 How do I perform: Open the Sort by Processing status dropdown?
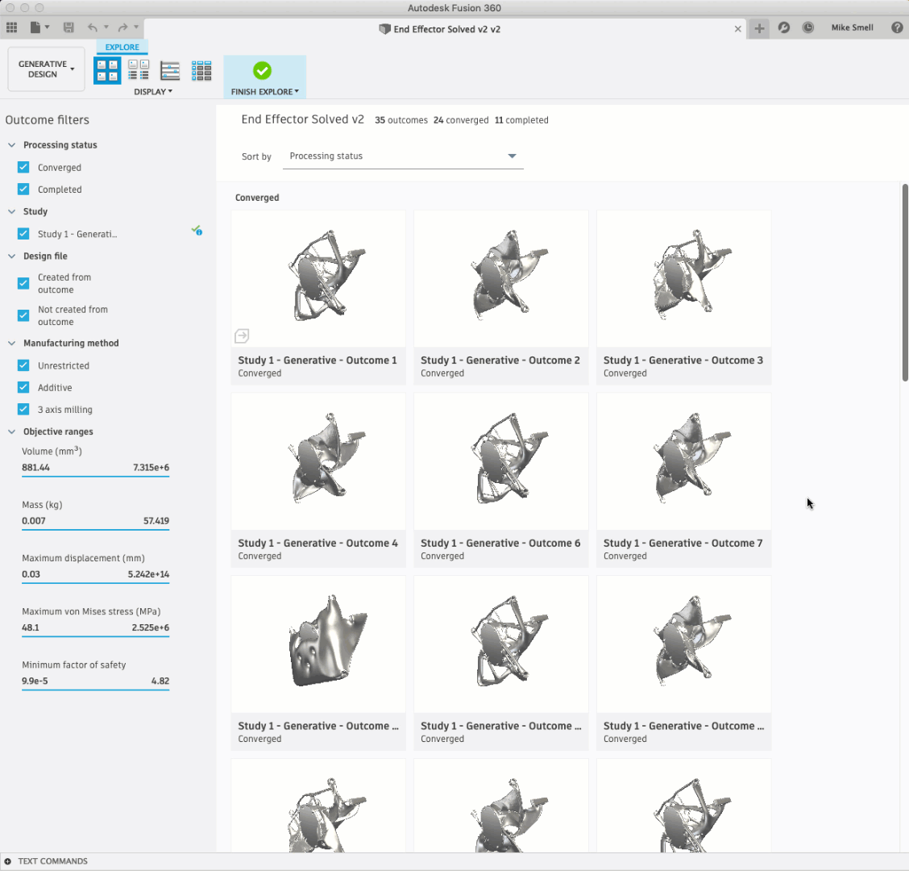click(403, 156)
